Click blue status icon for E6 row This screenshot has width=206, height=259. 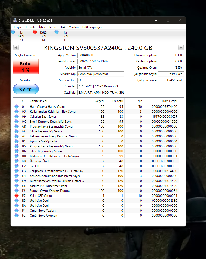(16, 191)
